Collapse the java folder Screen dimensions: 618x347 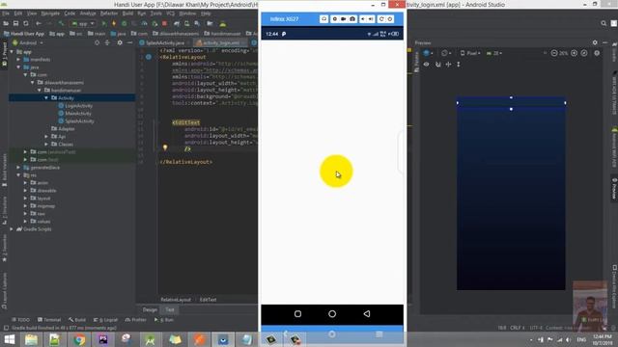click(x=18, y=67)
